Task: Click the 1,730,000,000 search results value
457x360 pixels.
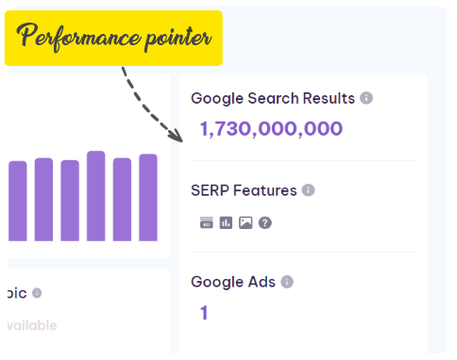Action: point(271,129)
